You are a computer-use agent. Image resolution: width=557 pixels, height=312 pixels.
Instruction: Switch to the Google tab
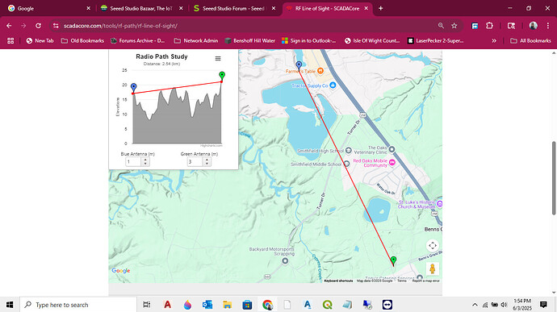tap(49, 9)
